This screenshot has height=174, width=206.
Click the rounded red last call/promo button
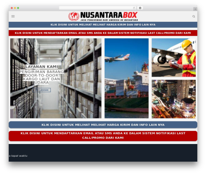coord(103,136)
